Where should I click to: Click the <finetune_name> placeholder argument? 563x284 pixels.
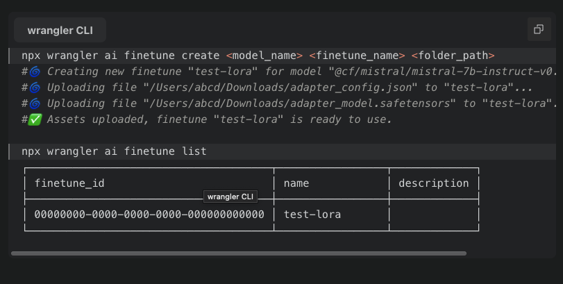(357, 55)
